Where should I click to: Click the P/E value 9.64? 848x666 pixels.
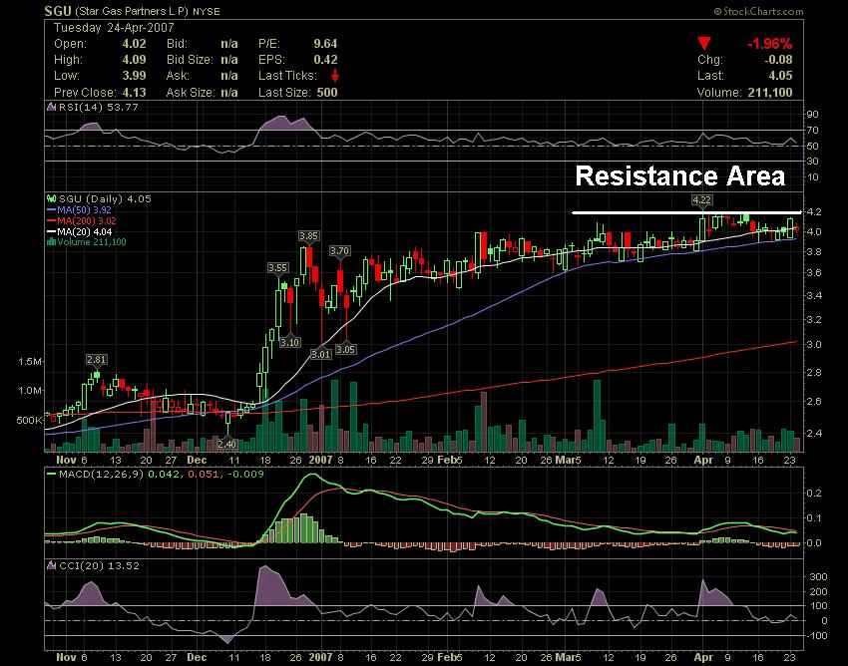coord(325,44)
